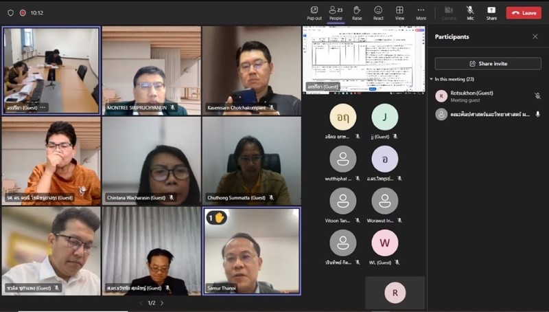This screenshot has height=312, width=549.
Task: Select MONTREE SIRIPRUCHYANUN video tile
Action: (x=152, y=71)
